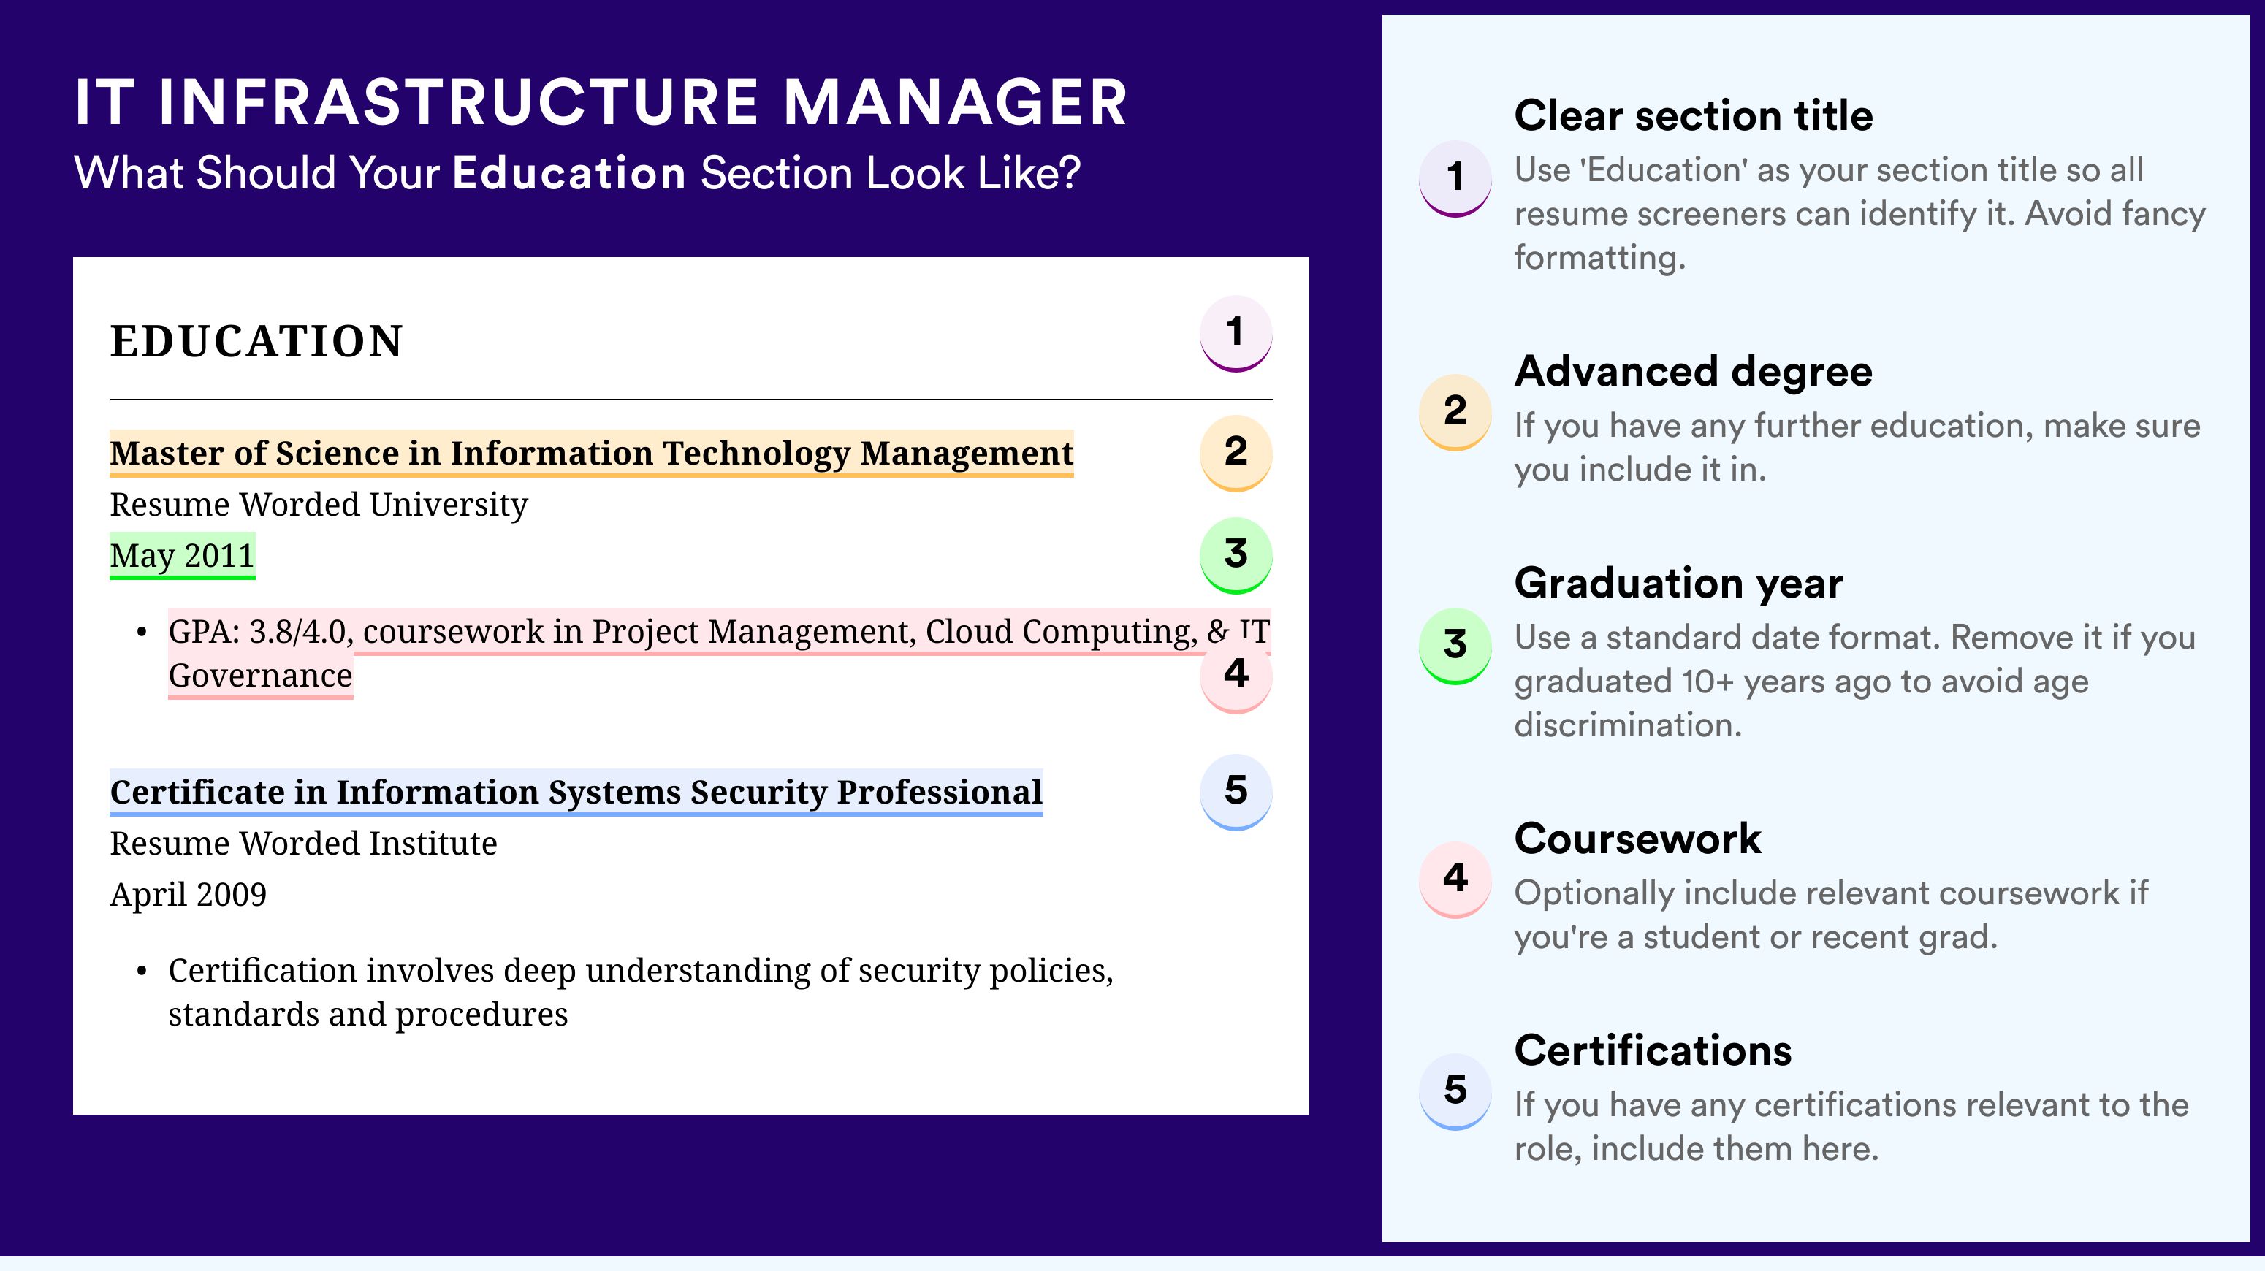Select the Certificate in Information Systems Security line
2265x1271 pixels.
tap(576, 792)
